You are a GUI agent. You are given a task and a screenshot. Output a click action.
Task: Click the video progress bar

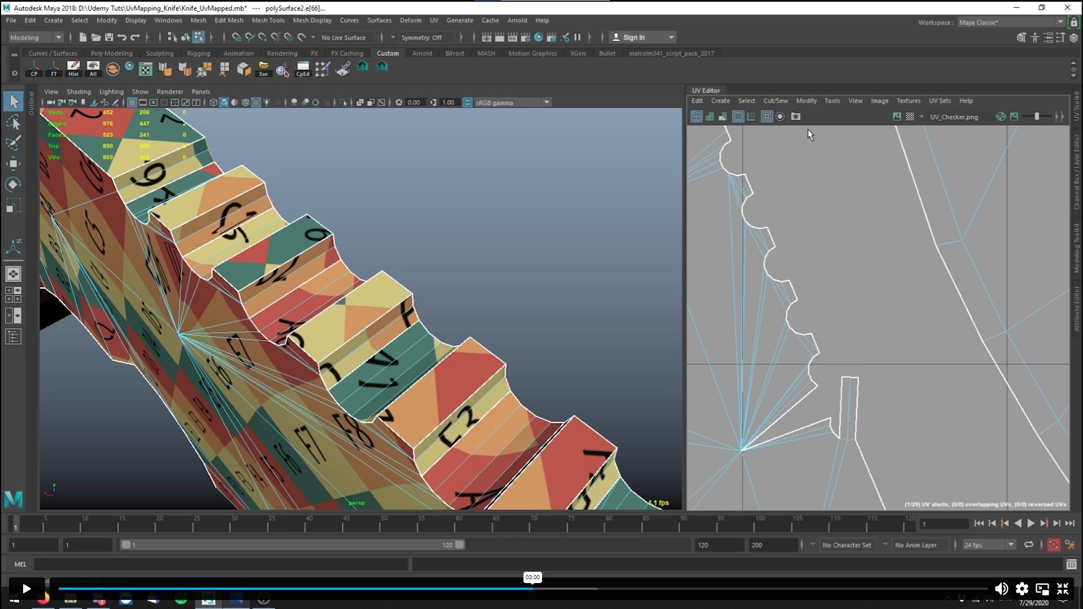click(523, 589)
